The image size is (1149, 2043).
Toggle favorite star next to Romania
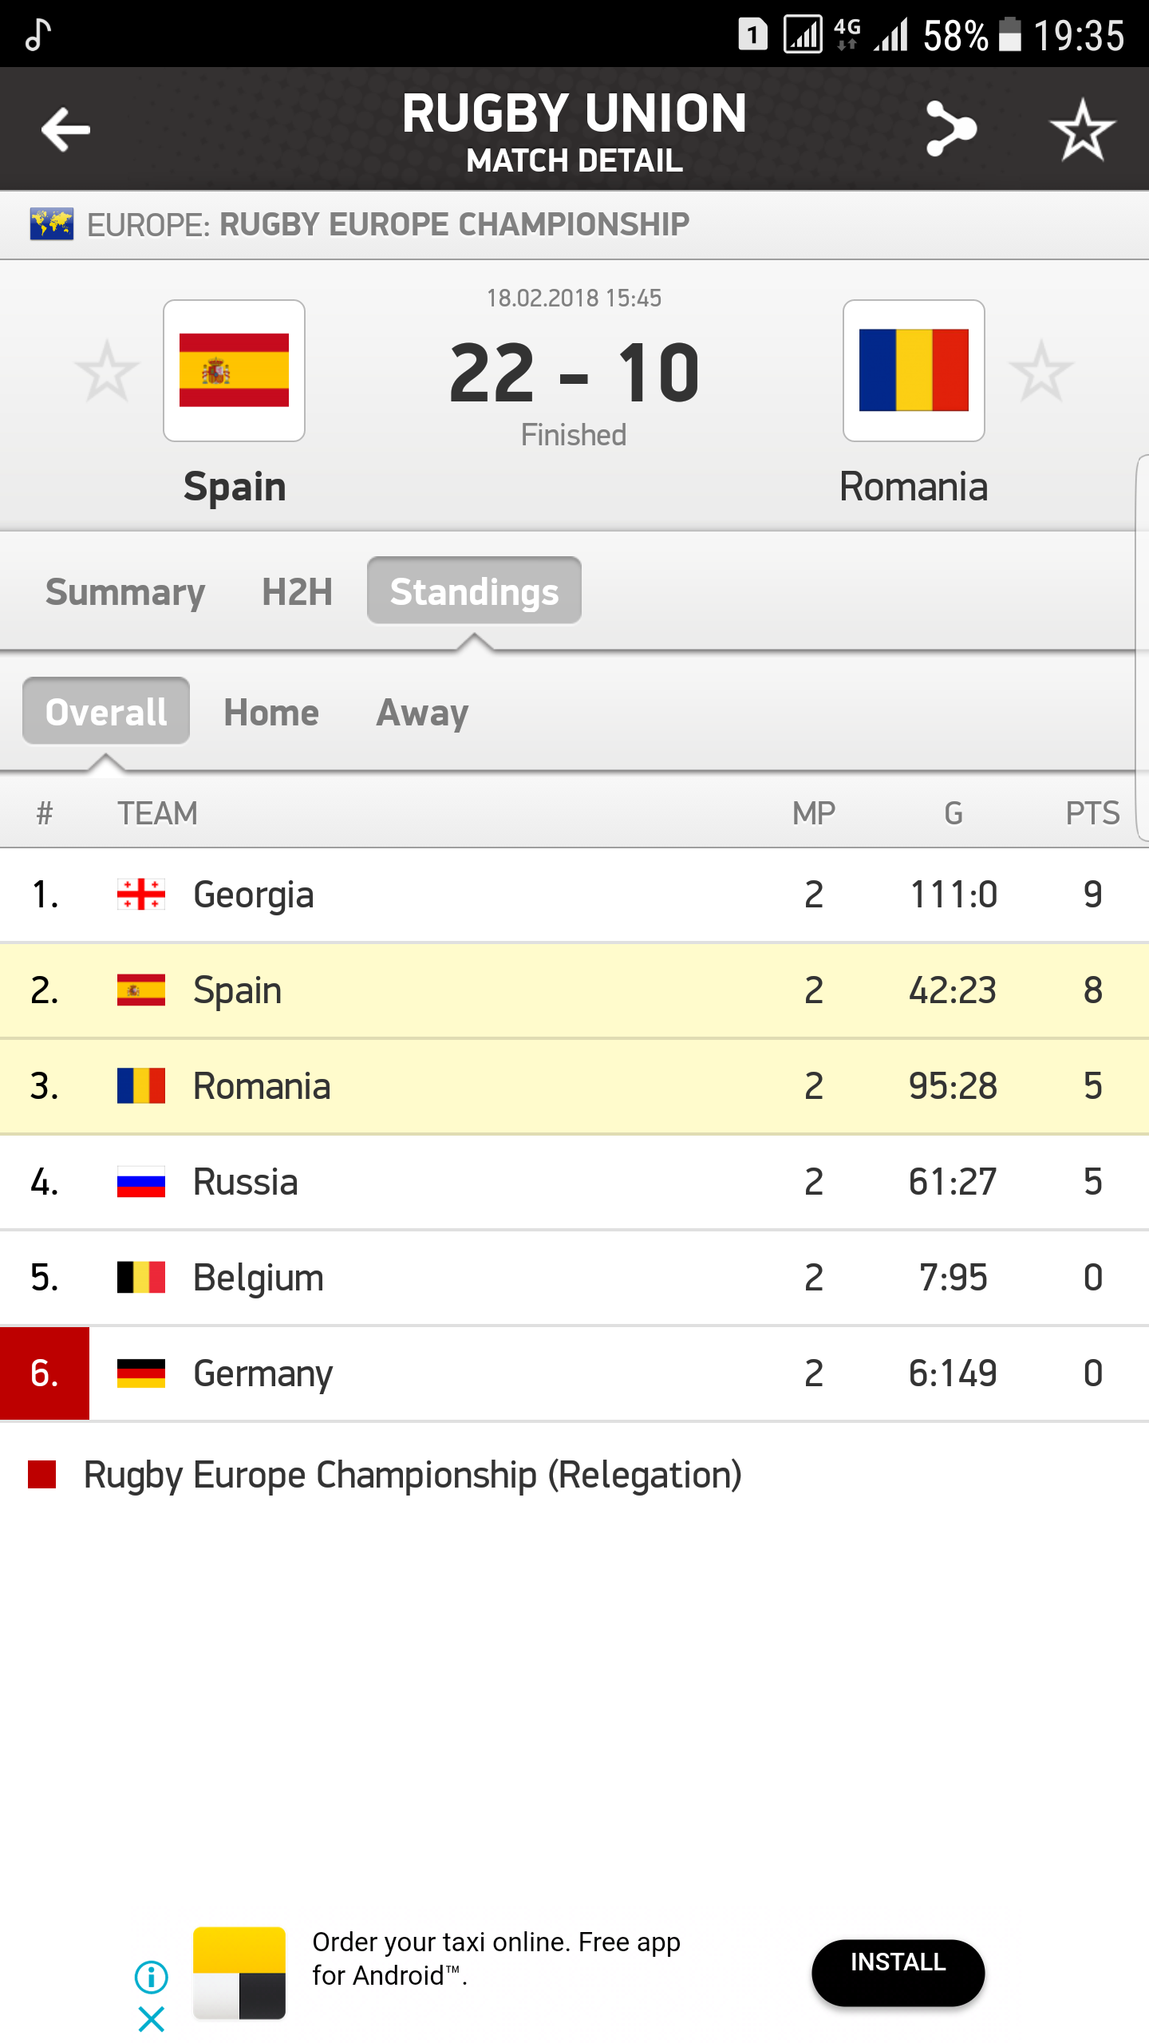(1041, 371)
